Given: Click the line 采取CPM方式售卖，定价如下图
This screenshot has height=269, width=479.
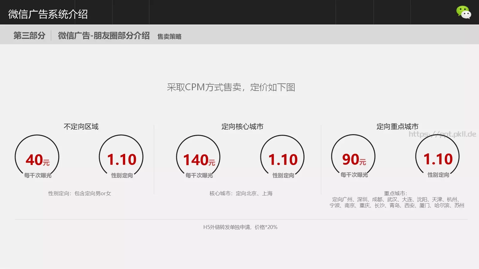Looking at the screenshot, I should coord(231,87).
